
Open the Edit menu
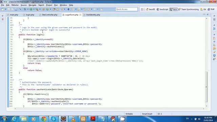8,5
